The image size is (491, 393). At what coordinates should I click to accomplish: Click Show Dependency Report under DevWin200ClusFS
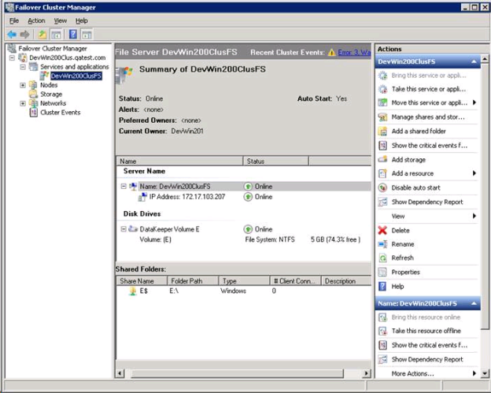tap(426, 202)
